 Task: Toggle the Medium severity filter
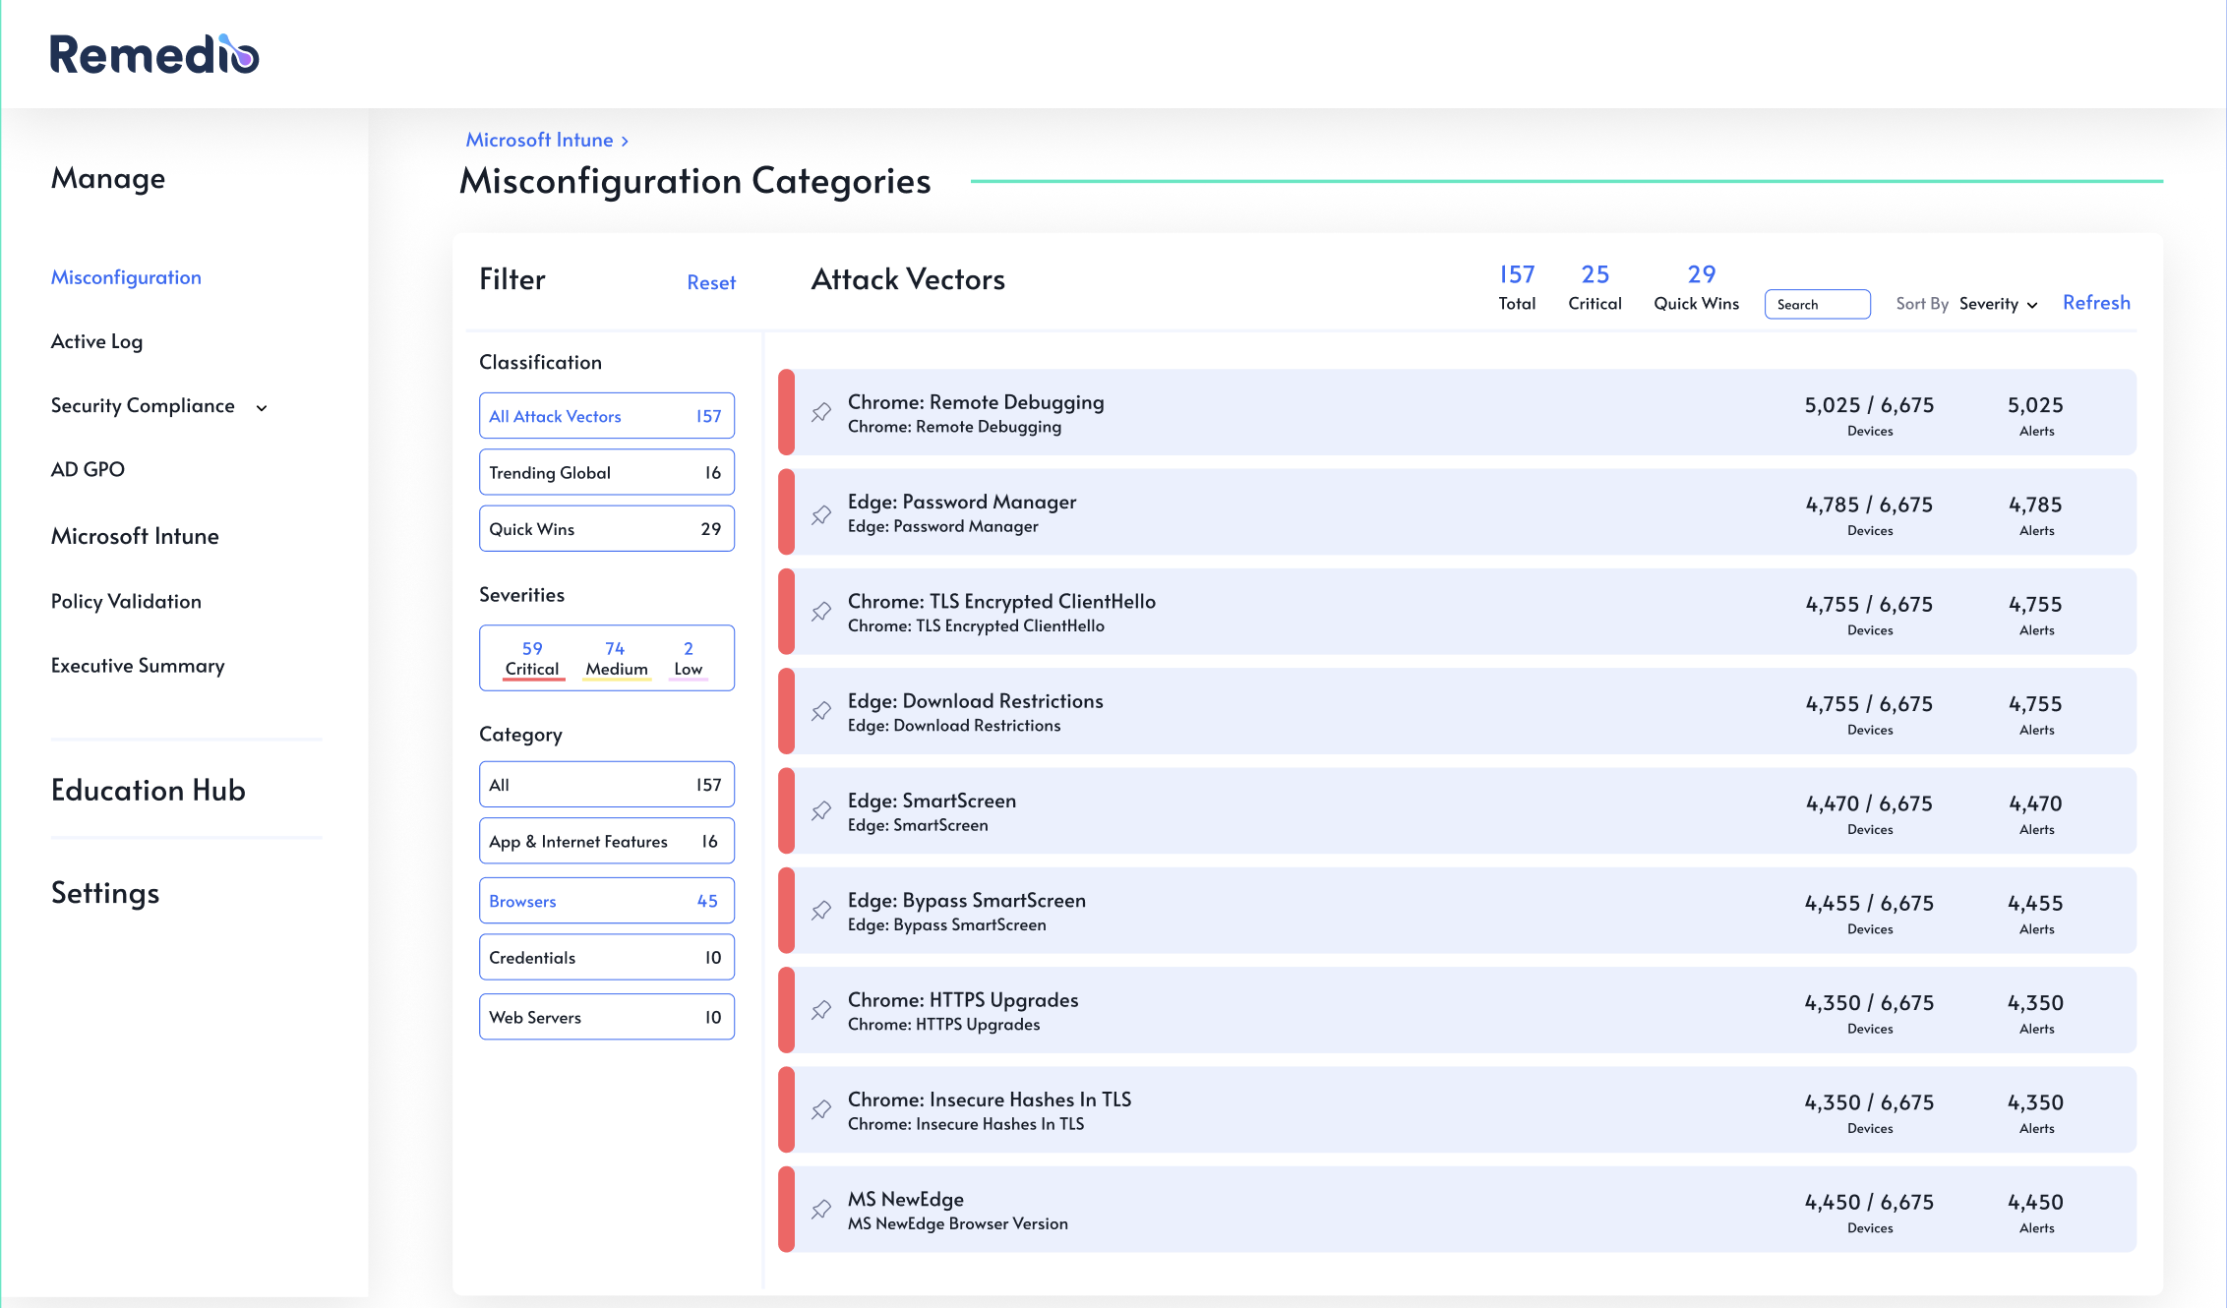(616, 658)
